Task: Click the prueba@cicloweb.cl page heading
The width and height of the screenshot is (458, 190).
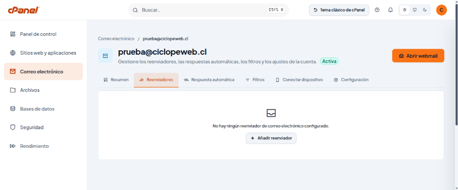Action: pos(163,52)
